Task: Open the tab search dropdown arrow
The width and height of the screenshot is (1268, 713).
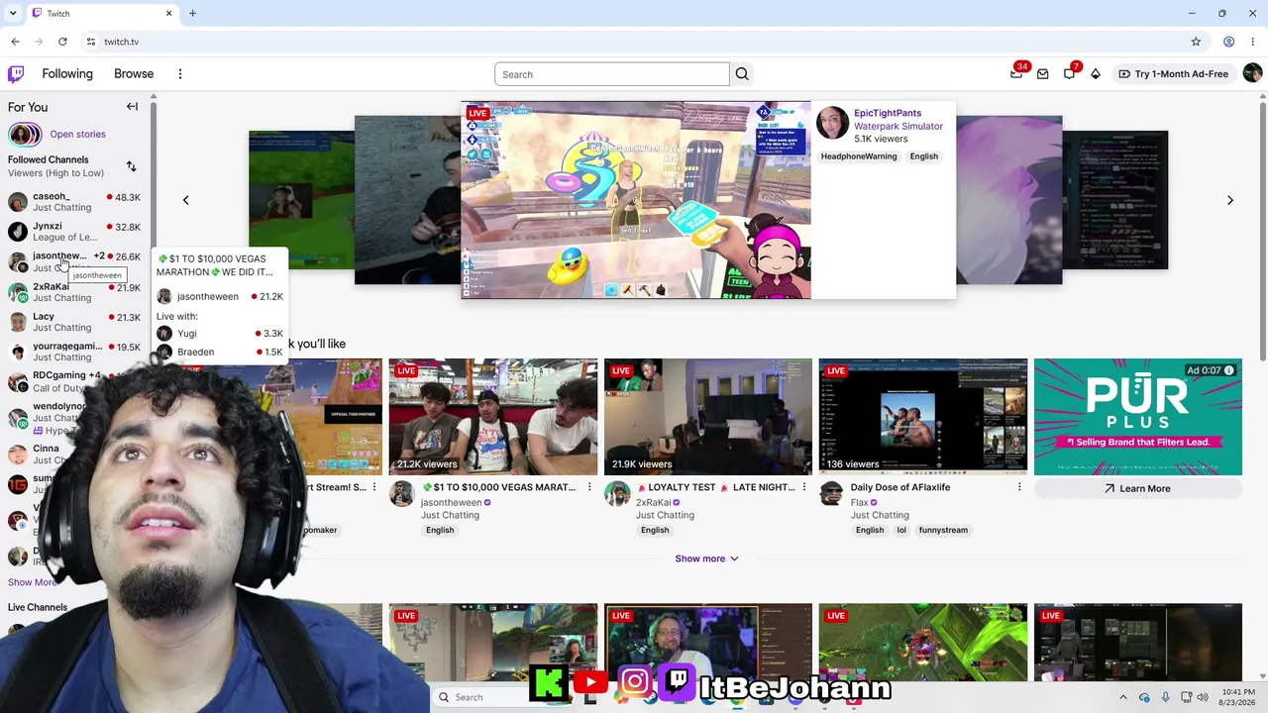Action: 13,13
